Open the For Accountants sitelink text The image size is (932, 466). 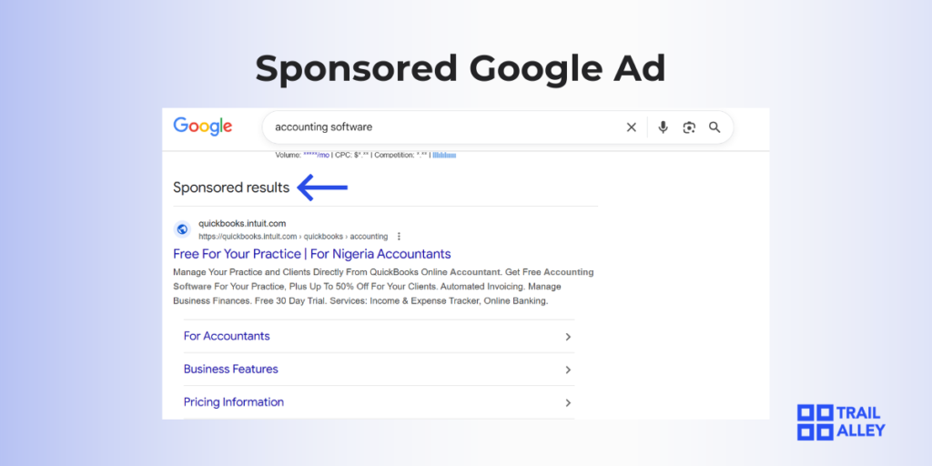coord(227,336)
